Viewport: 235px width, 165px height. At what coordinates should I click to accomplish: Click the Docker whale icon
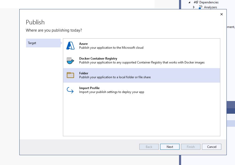(x=70, y=61)
